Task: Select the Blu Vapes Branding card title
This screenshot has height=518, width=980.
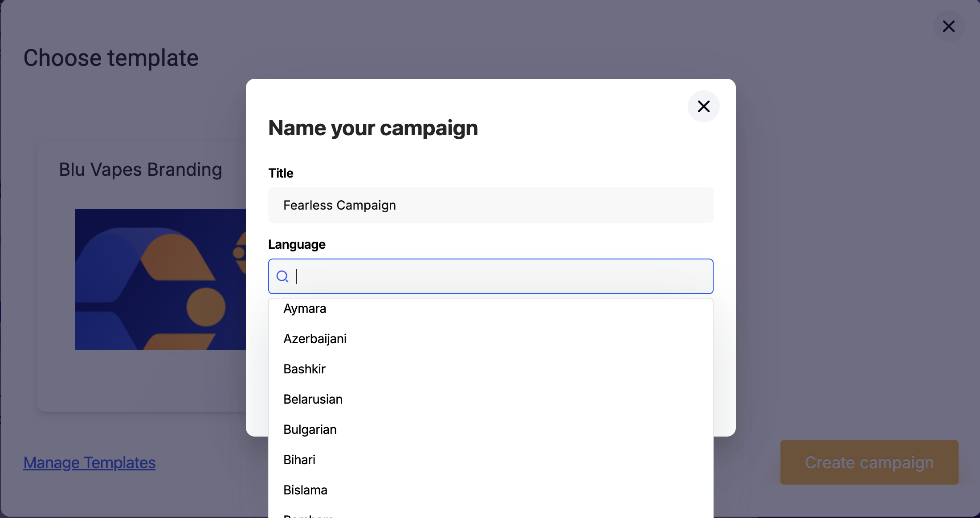Action: coord(140,169)
